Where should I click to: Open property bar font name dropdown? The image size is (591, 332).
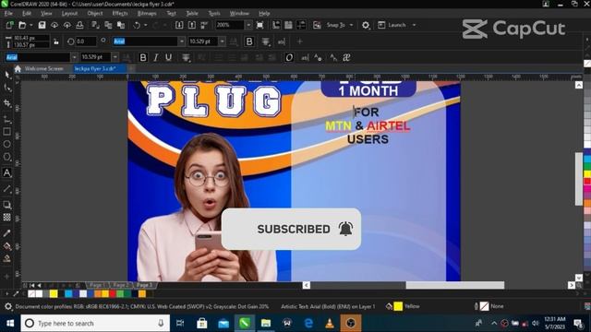[x=182, y=41]
